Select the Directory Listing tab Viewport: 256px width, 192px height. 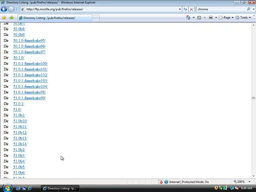tap(55, 18)
